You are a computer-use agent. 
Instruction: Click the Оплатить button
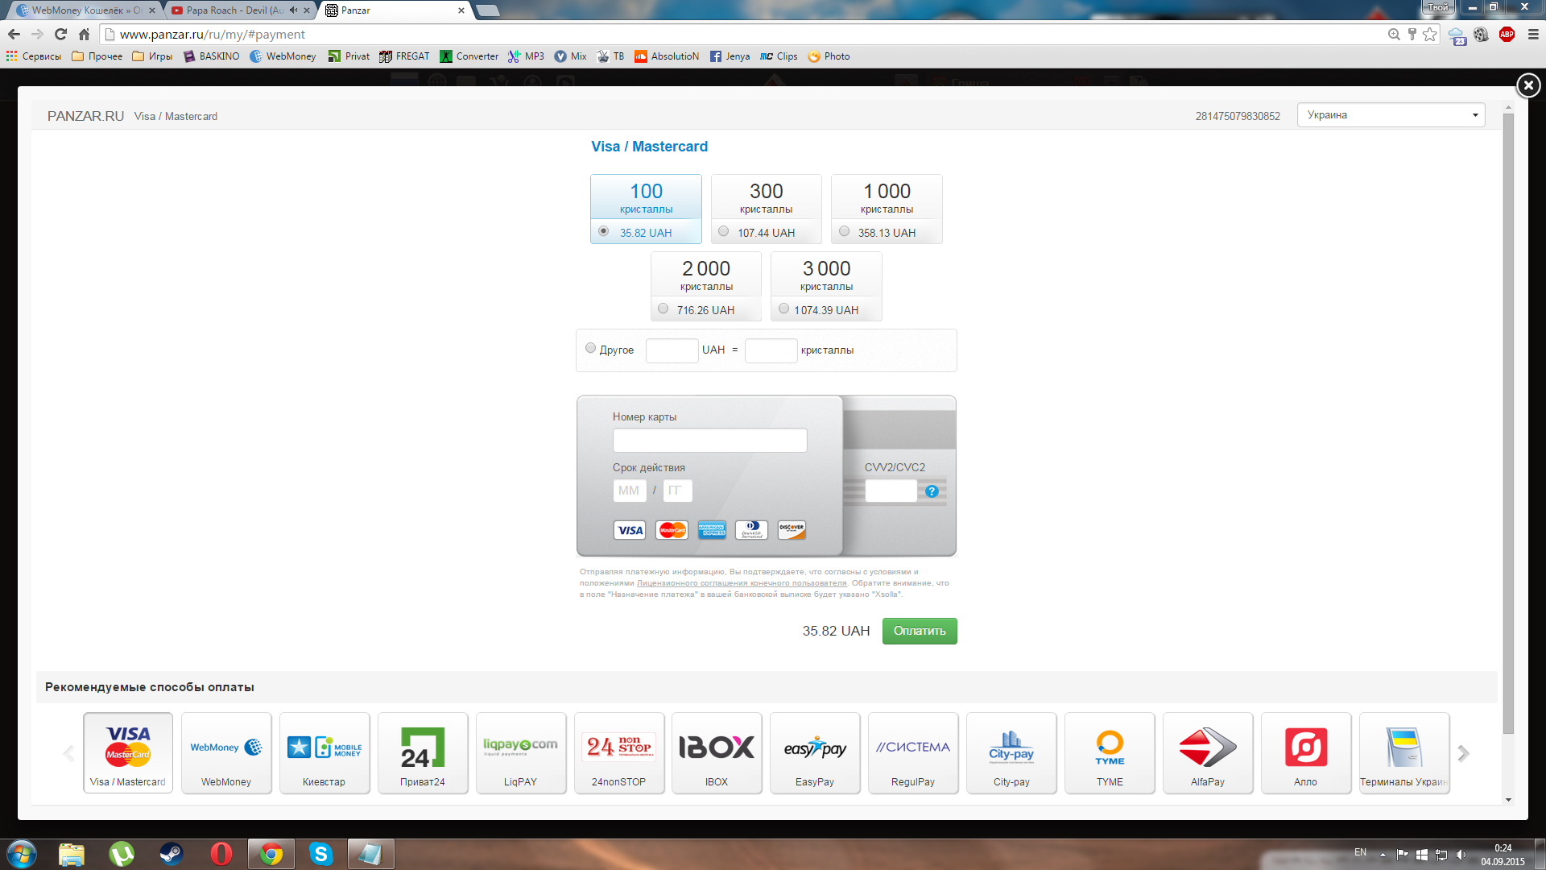(920, 630)
